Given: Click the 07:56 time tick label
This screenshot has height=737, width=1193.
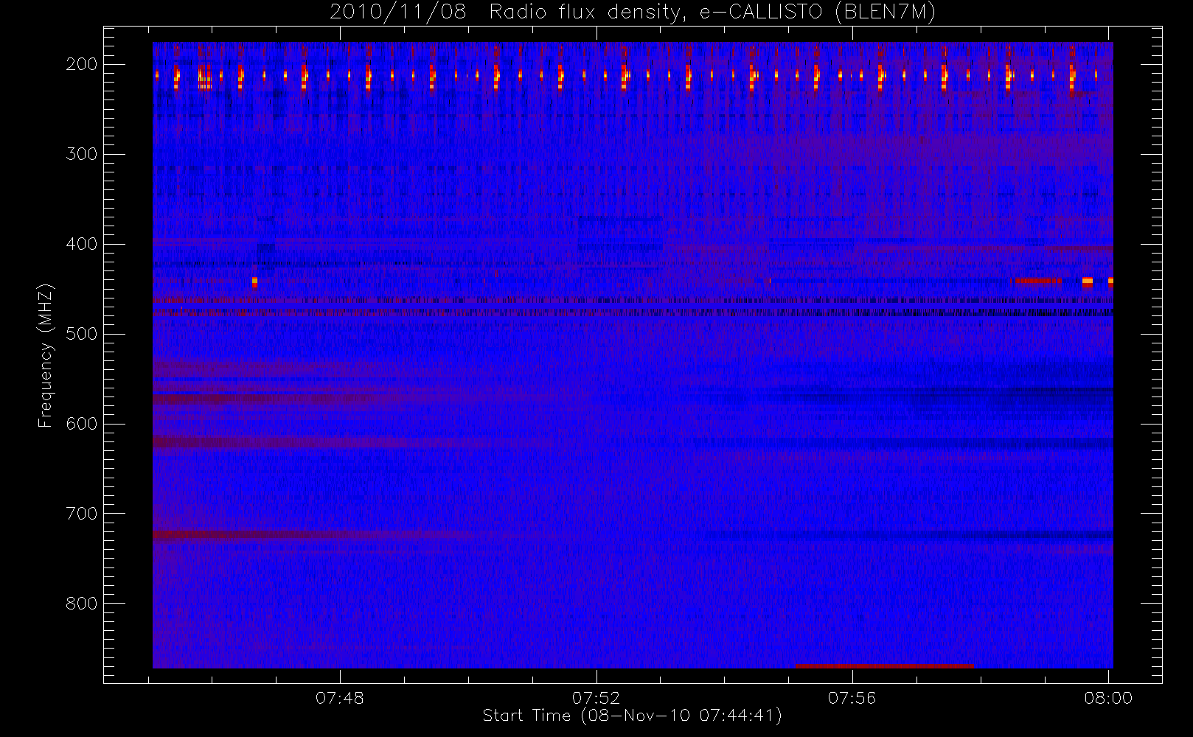Looking at the screenshot, I should (852, 698).
